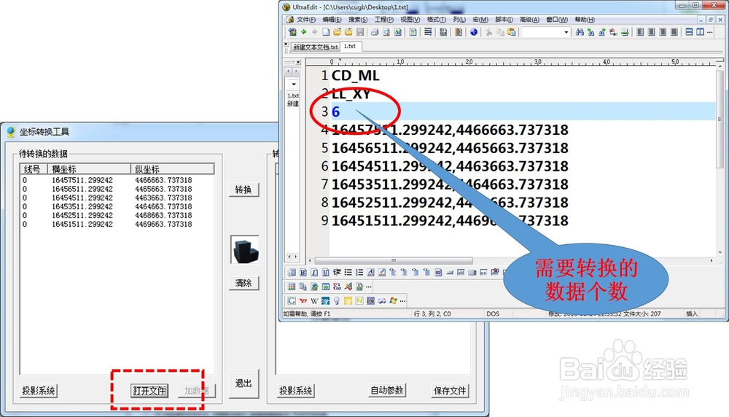Click the Print Preview icon in UltraEdit
Viewport: 729px width, 417px height.
click(x=386, y=32)
